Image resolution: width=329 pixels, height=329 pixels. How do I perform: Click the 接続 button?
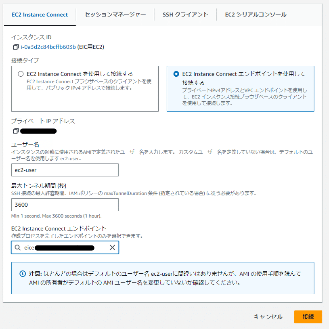308,316
